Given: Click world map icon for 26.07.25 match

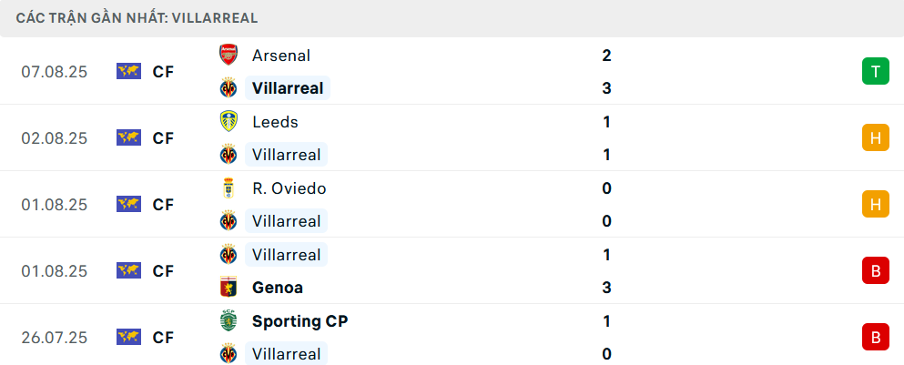Looking at the screenshot, I should coord(128,337).
